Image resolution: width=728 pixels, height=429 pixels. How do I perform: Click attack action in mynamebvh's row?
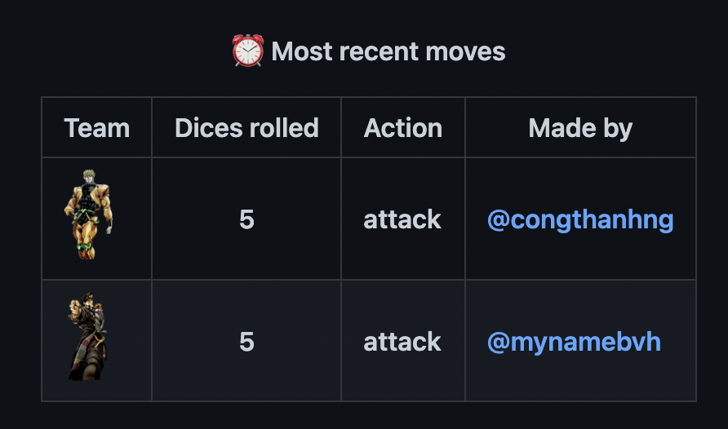[402, 342]
